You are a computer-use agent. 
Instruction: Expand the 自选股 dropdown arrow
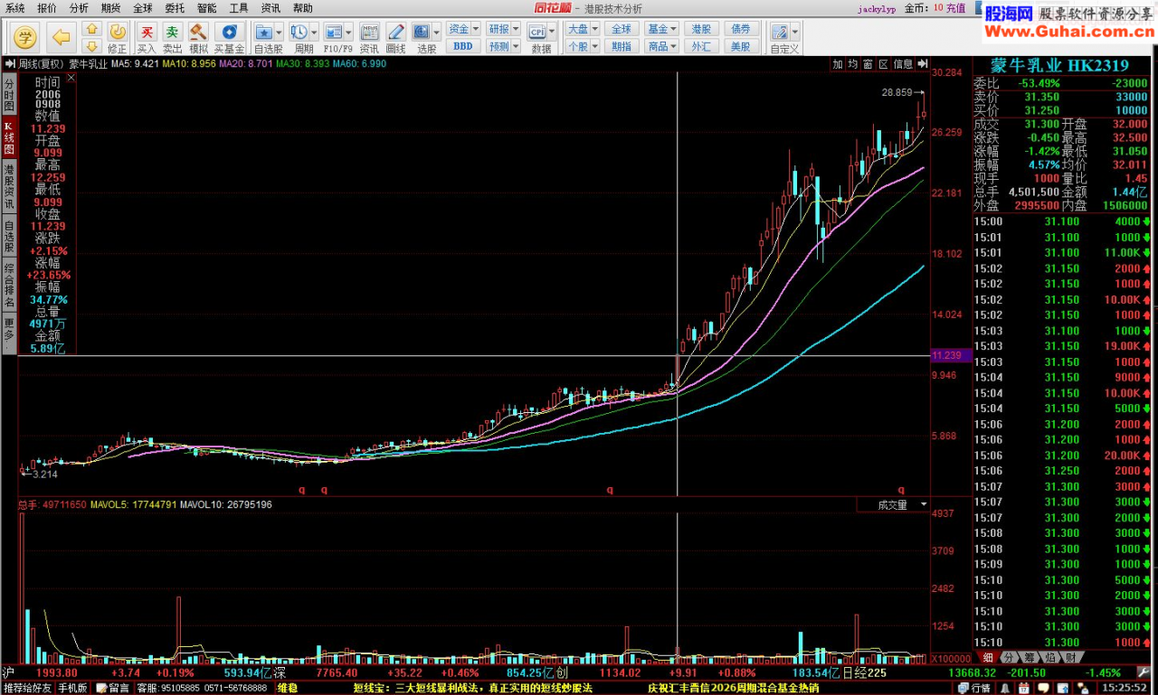279,32
